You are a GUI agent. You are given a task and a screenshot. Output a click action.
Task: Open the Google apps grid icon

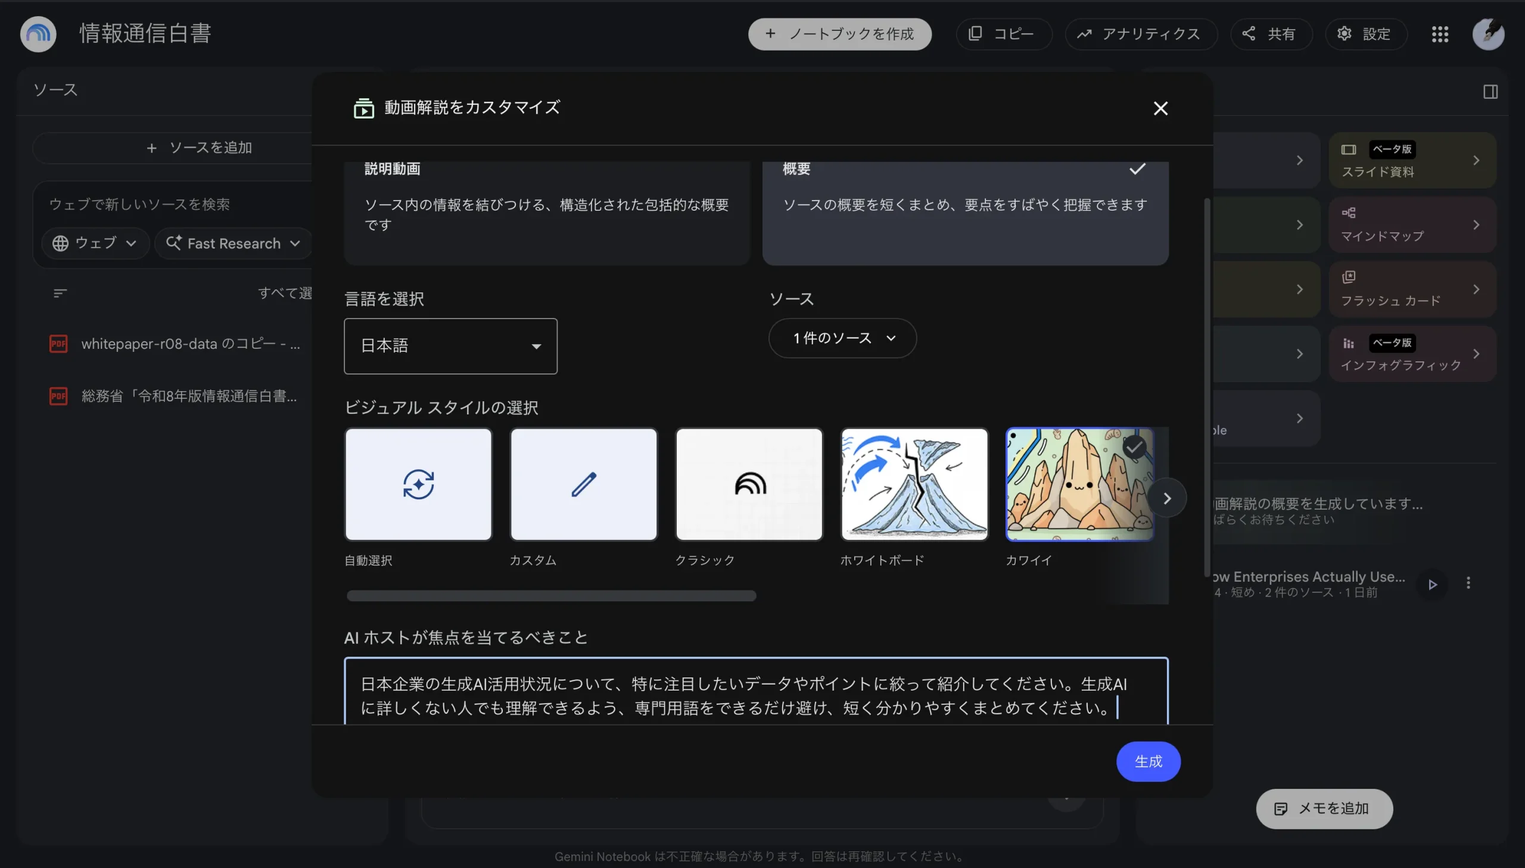coord(1440,34)
